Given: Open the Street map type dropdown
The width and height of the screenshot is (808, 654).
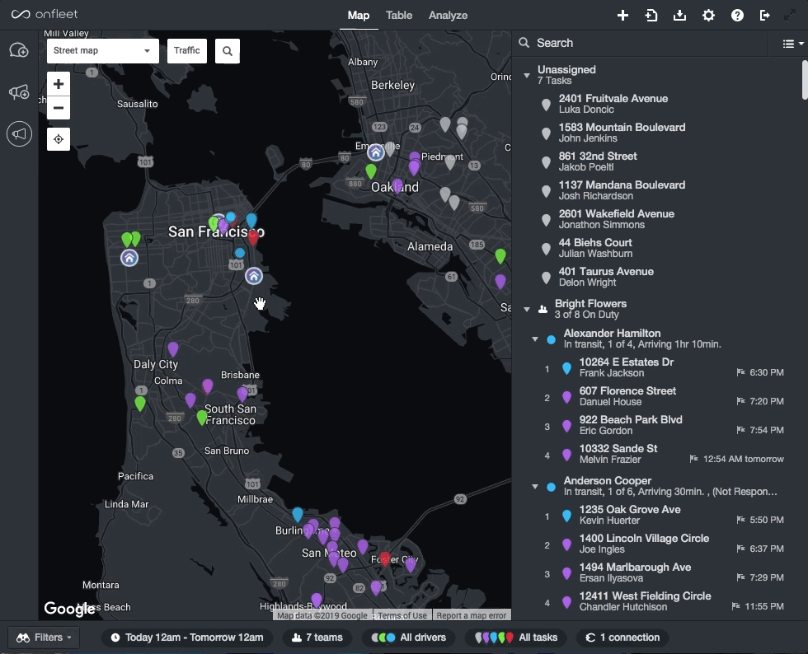Looking at the screenshot, I should [x=103, y=51].
